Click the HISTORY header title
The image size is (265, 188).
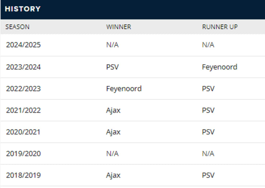[x=23, y=9]
